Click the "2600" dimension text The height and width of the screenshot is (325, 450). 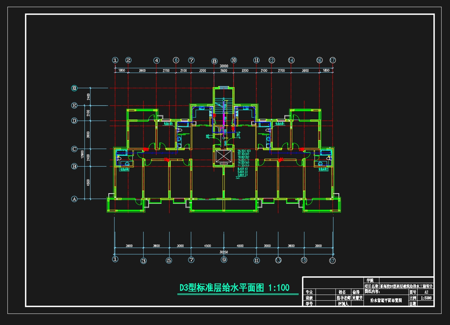pyautogui.click(x=224, y=71)
